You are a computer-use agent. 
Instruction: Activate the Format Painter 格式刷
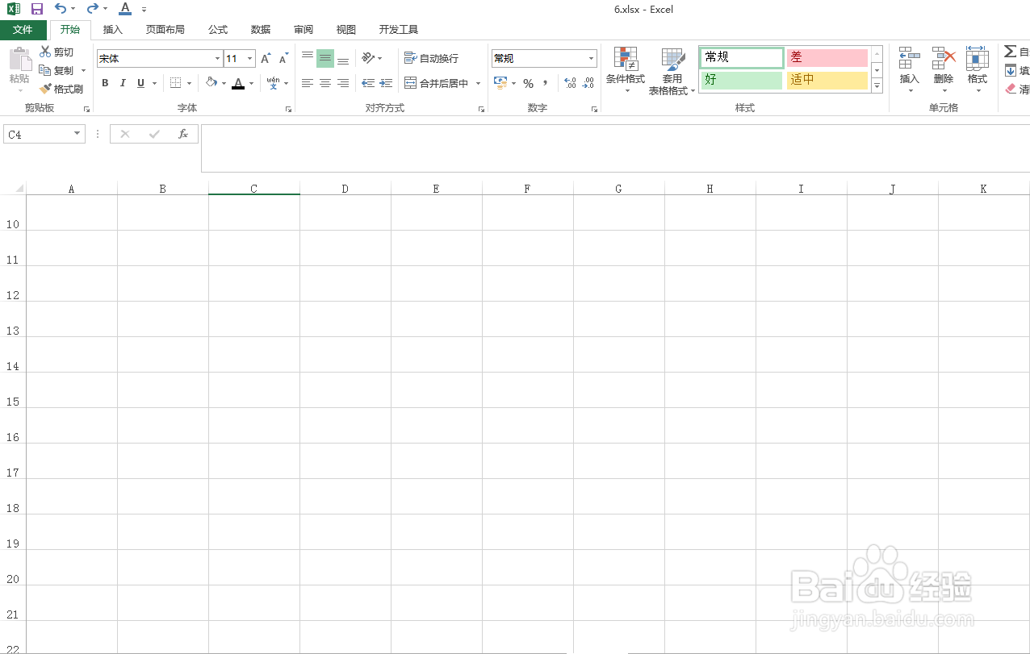pos(61,89)
